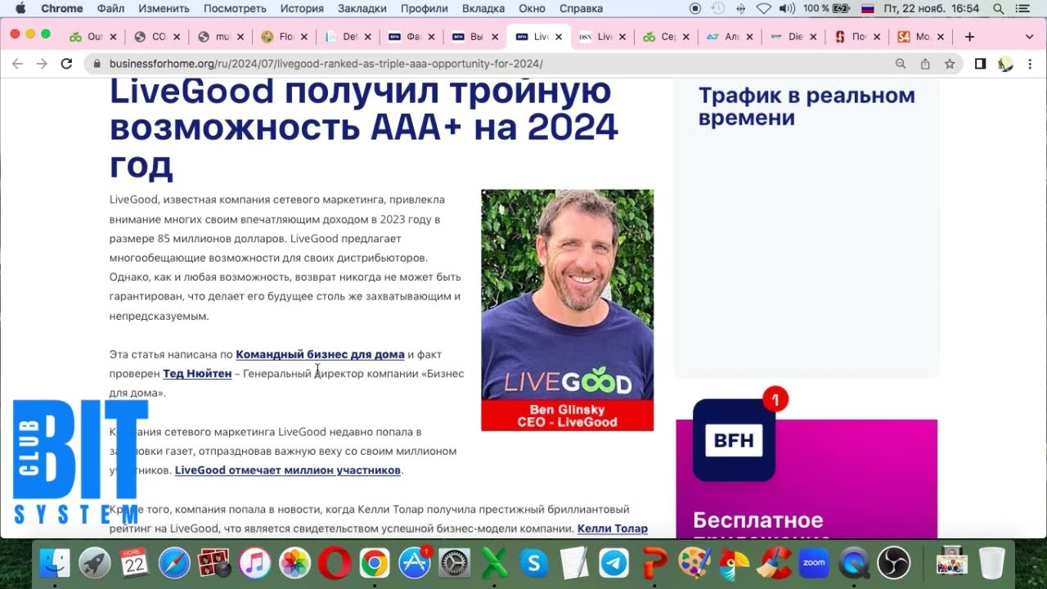
Task: Toggle the Chrome side panel icon
Action: coord(980,64)
